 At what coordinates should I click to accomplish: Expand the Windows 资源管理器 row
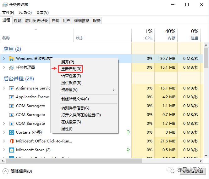point(4,59)
